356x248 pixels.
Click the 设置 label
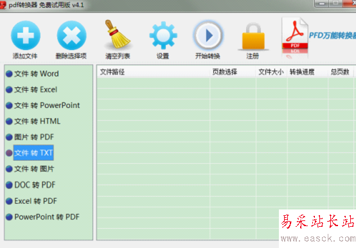(x=163, y=56)
